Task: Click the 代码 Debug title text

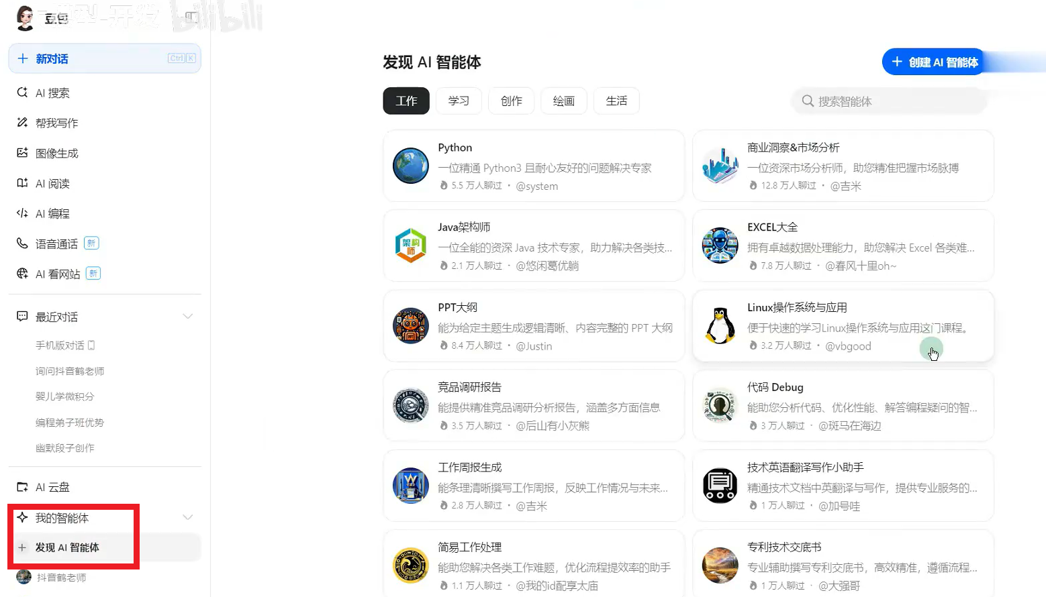Action: click(x=775, y=387)
